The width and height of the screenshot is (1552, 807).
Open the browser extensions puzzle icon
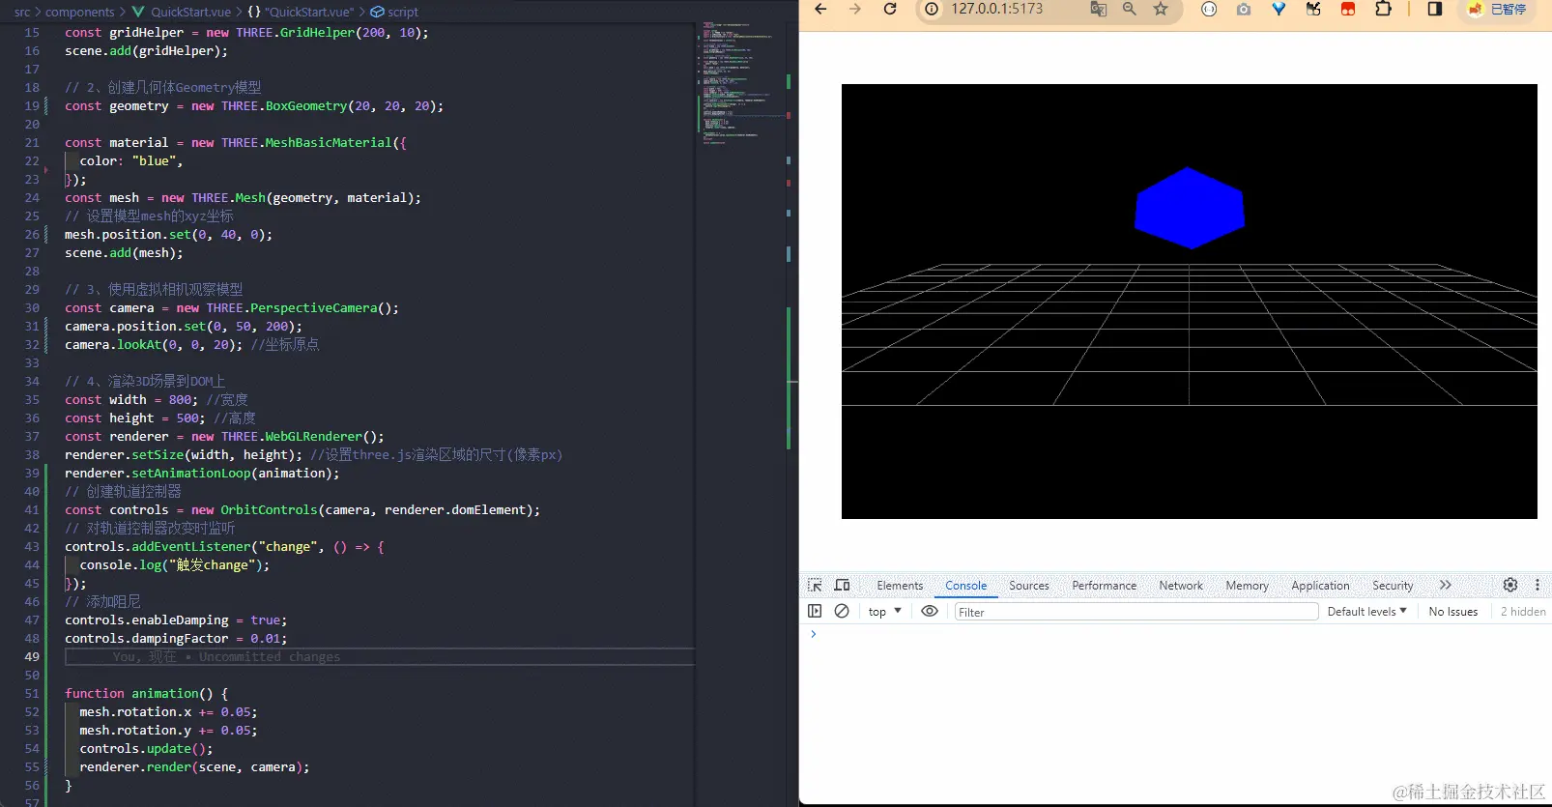(1383, 10)
